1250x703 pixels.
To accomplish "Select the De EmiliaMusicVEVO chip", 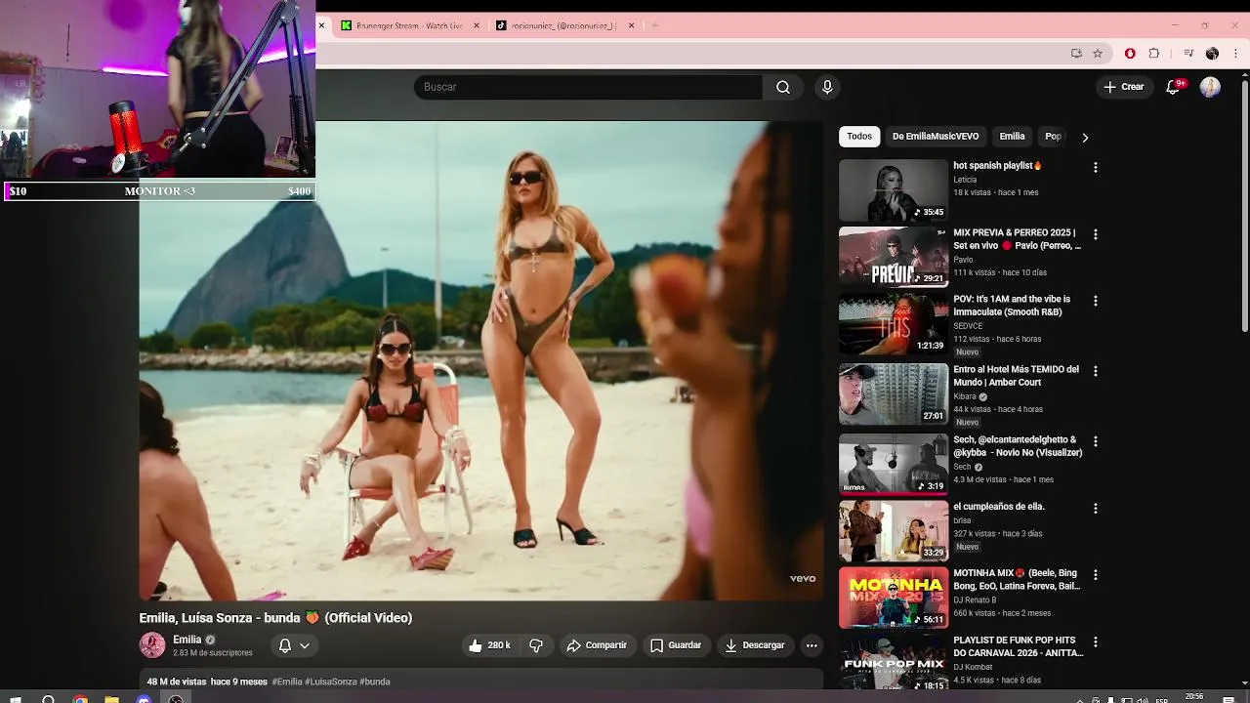I will pos(936,137).
